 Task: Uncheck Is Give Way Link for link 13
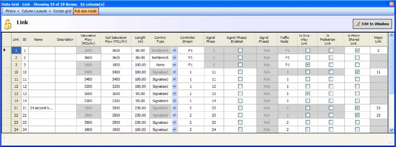307,94
